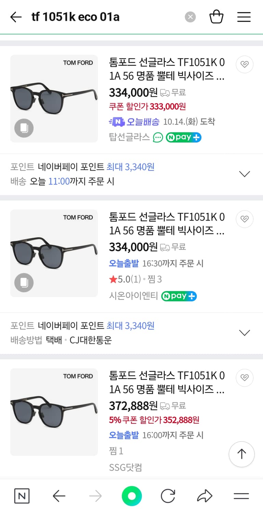Clear the search query text
The image size is (263, 513).
[190, 17]
